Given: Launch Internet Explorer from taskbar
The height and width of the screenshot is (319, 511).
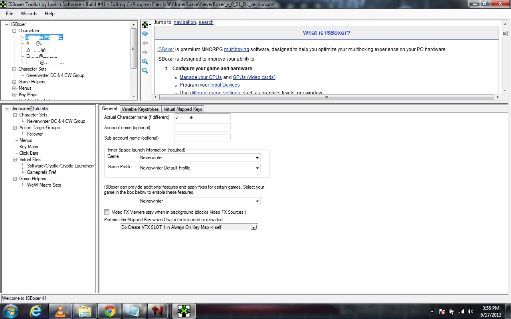Looking at the screenshot, I should pos(36,311).
